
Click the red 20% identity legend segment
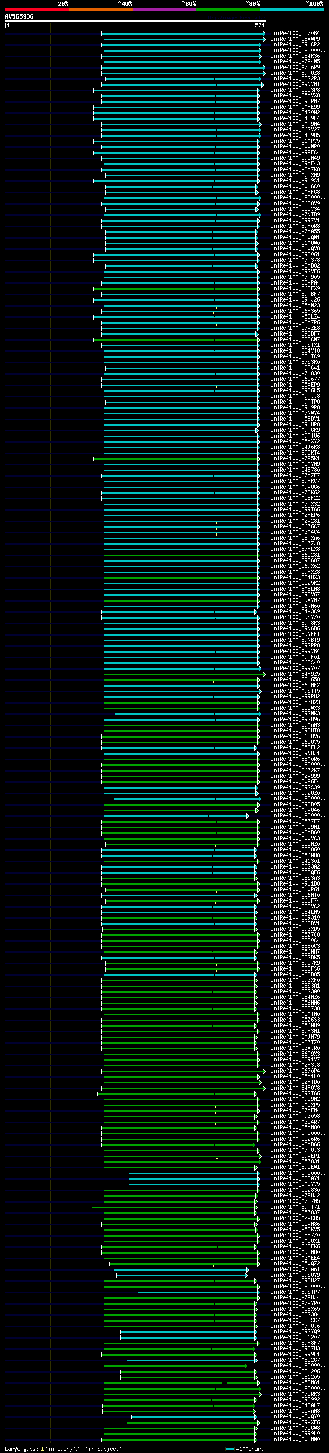pyautogui.click(x=36, y=9)
